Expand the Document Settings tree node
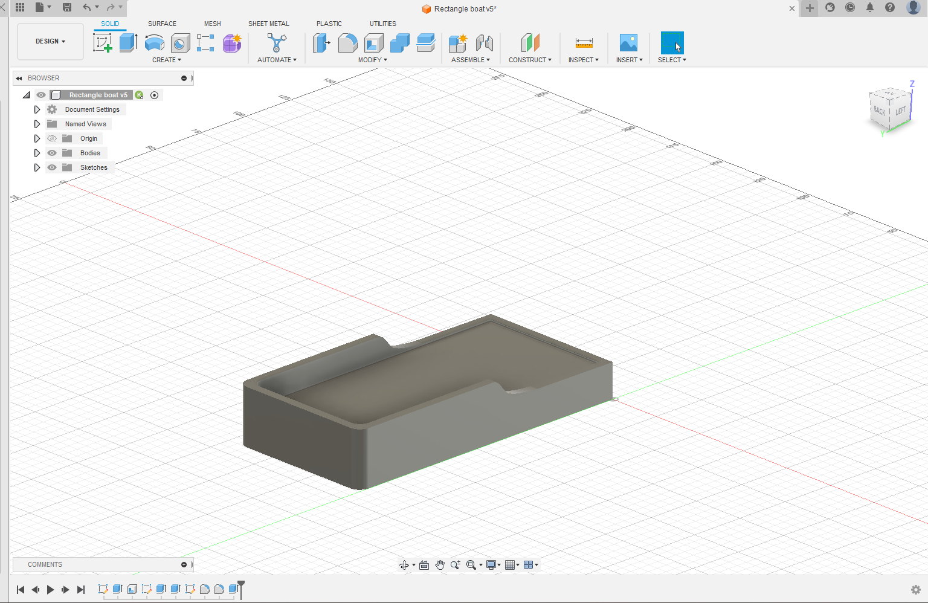This screenshot has height=603, width=928. [37, 109]
